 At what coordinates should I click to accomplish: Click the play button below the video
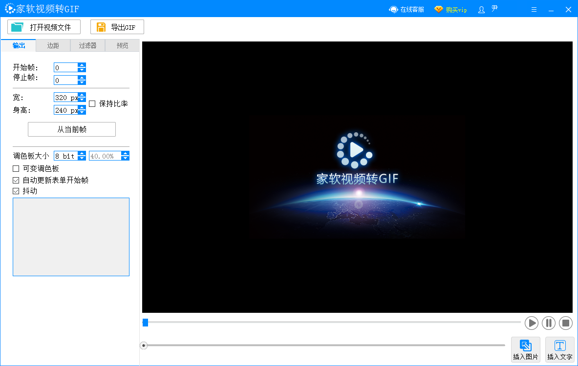click(531, 323)
